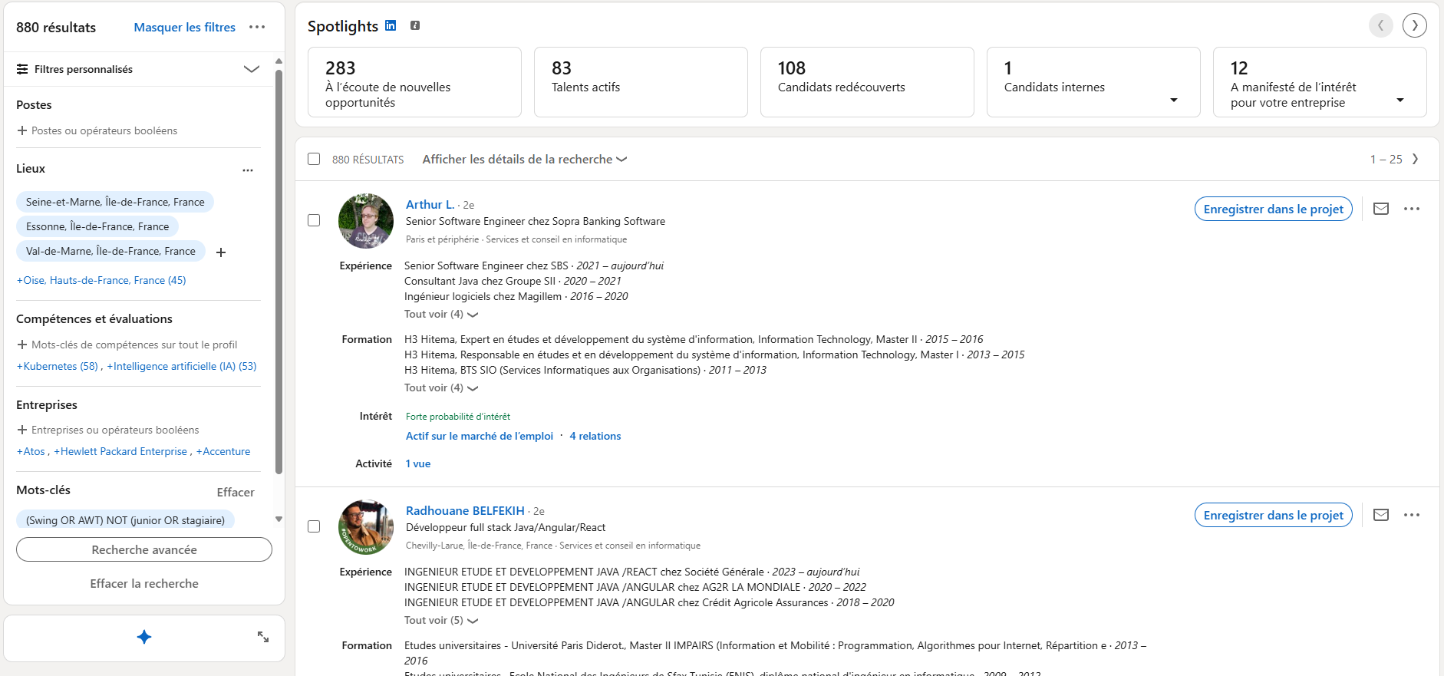Open Radhouane BELFEKIH profile name link
The width and height of the screenshot is (1444, 676).
pos(465,510)
